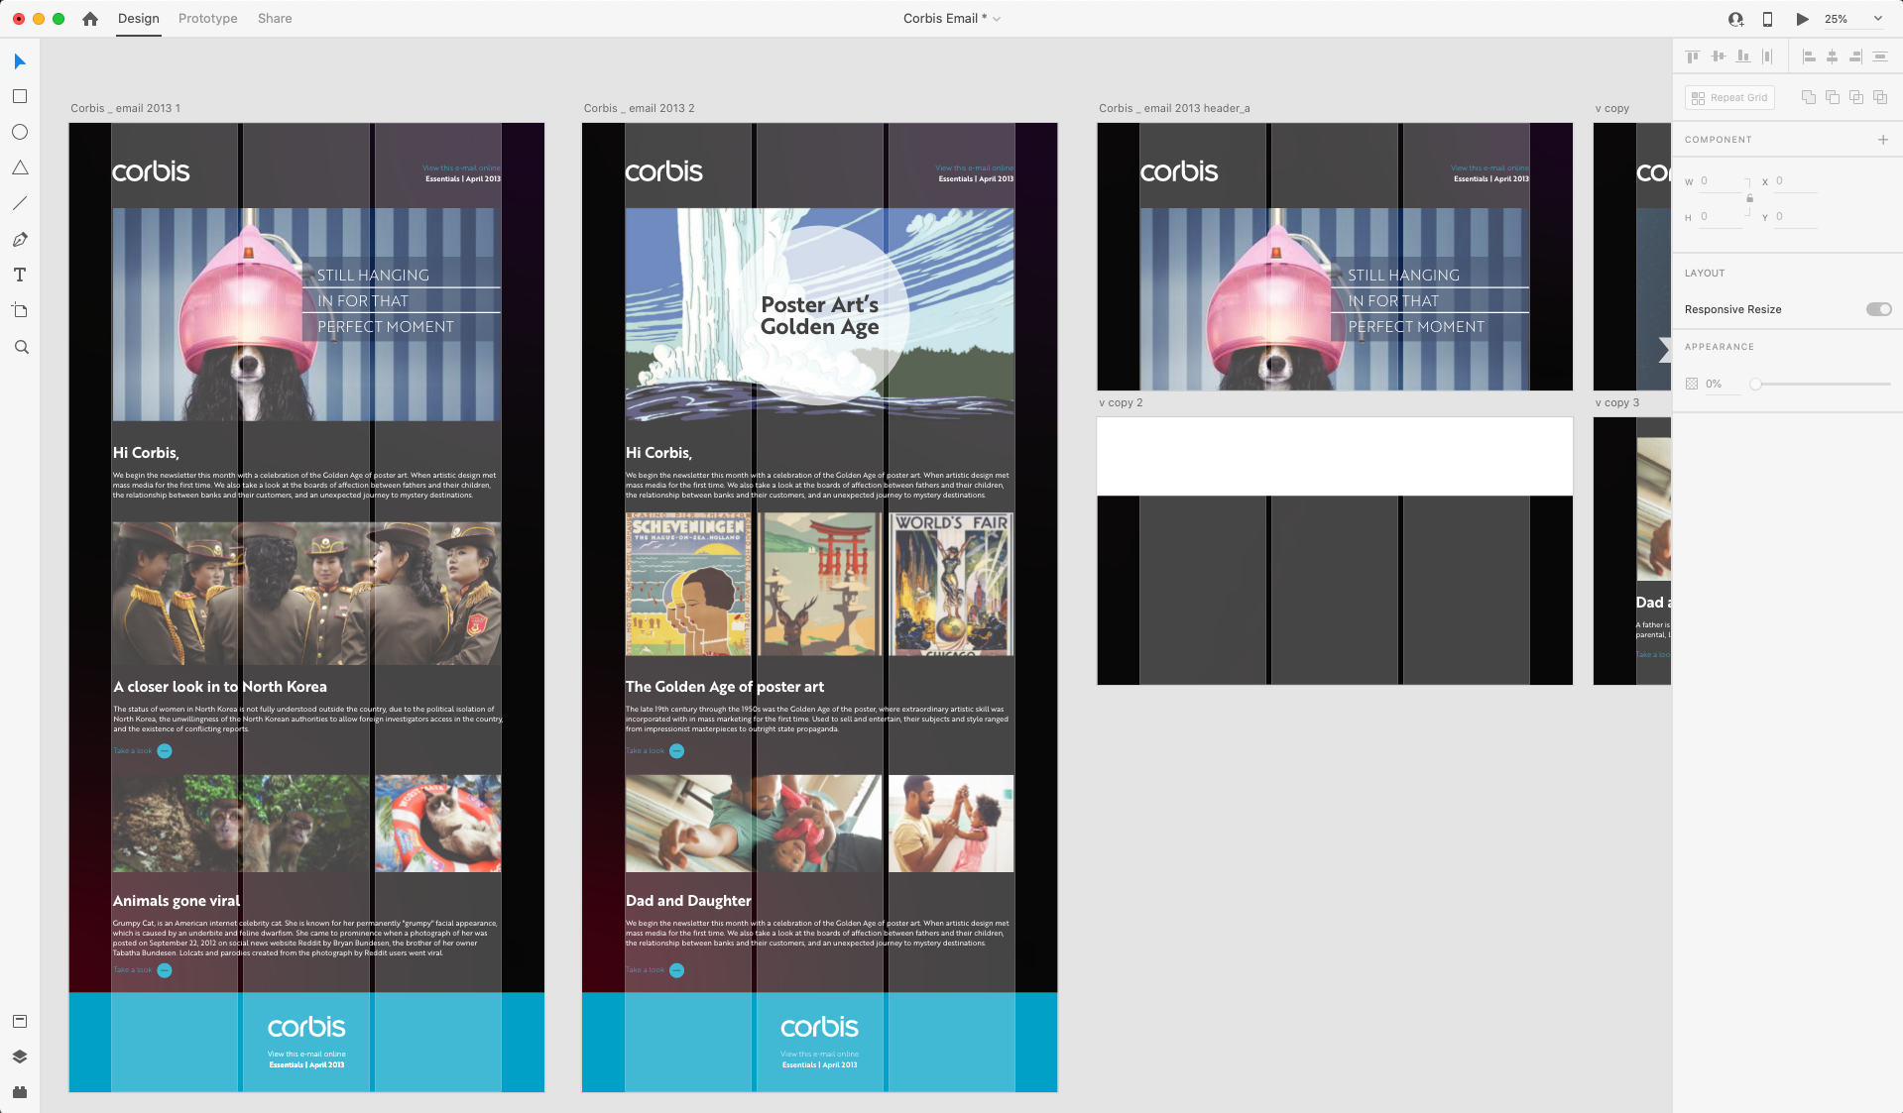Click the Y position input field
This screenshot has height=1113, width=1903.
1796,217
